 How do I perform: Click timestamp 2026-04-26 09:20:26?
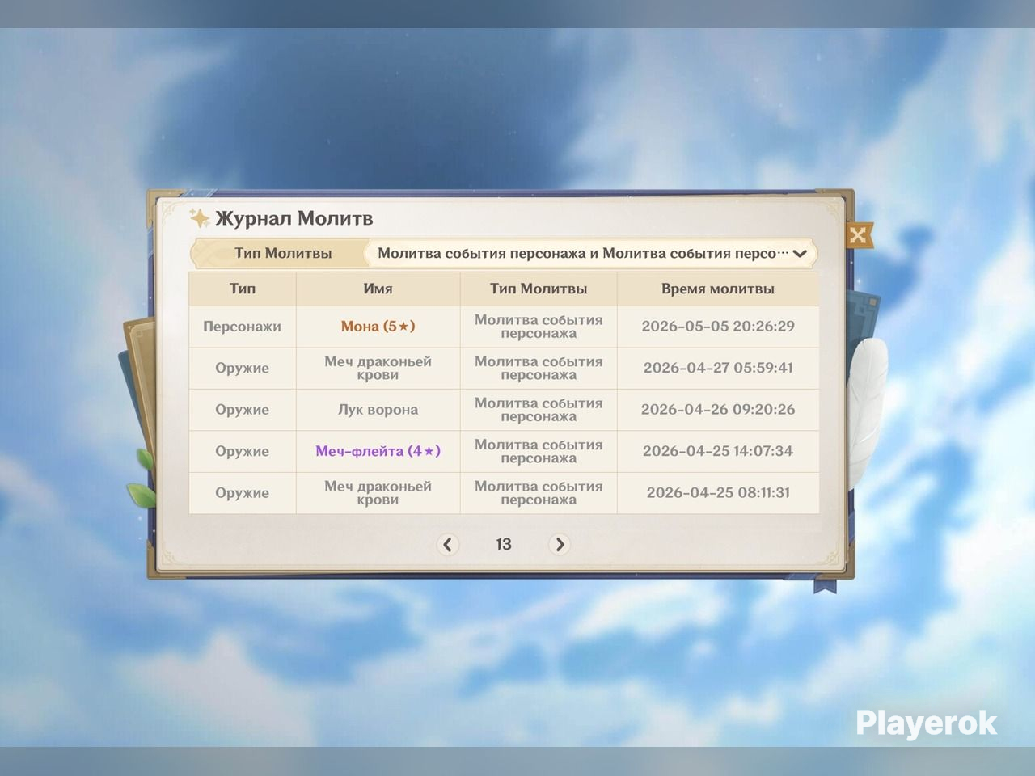718,410
